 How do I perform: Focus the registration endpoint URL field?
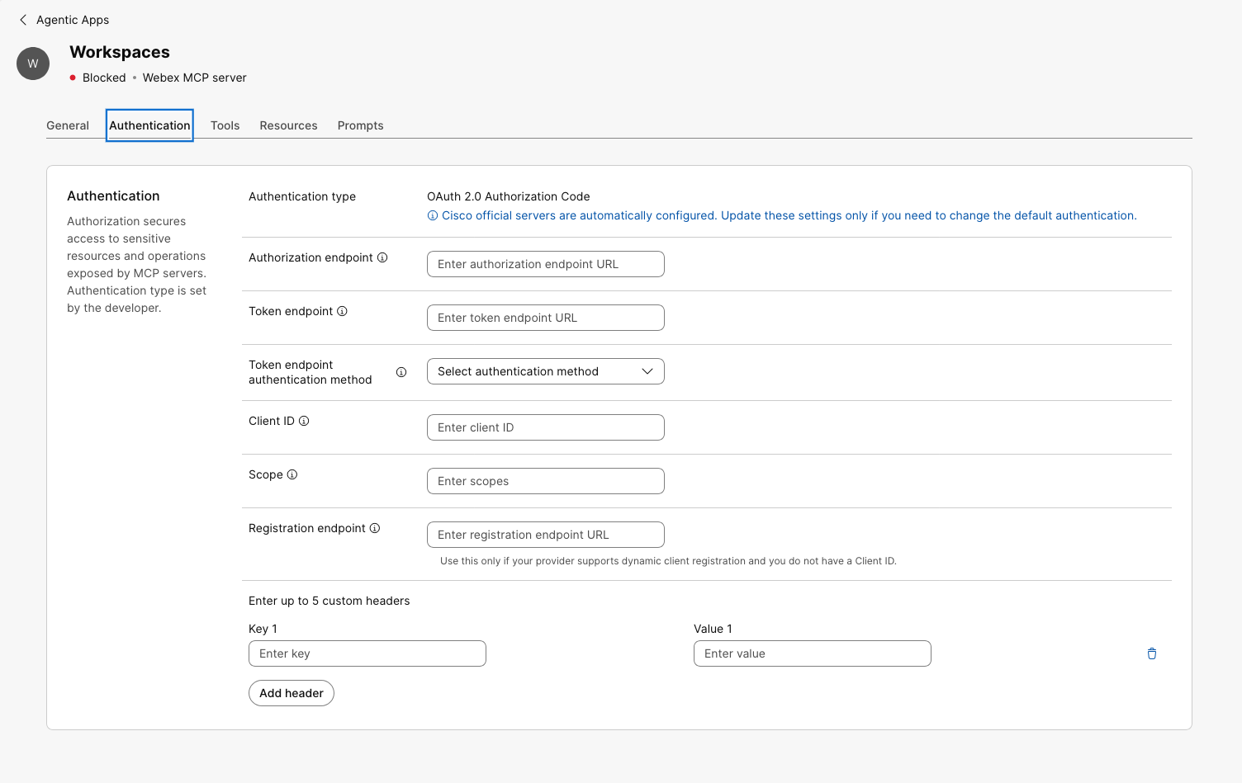546,535
